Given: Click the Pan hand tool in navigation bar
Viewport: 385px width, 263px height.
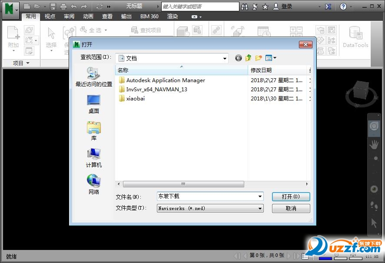Looking at the screenshot, I should point(374,145).
